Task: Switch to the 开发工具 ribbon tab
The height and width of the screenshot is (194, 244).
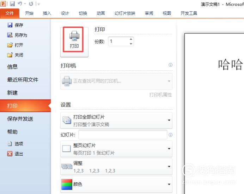Action: (189, 13)
